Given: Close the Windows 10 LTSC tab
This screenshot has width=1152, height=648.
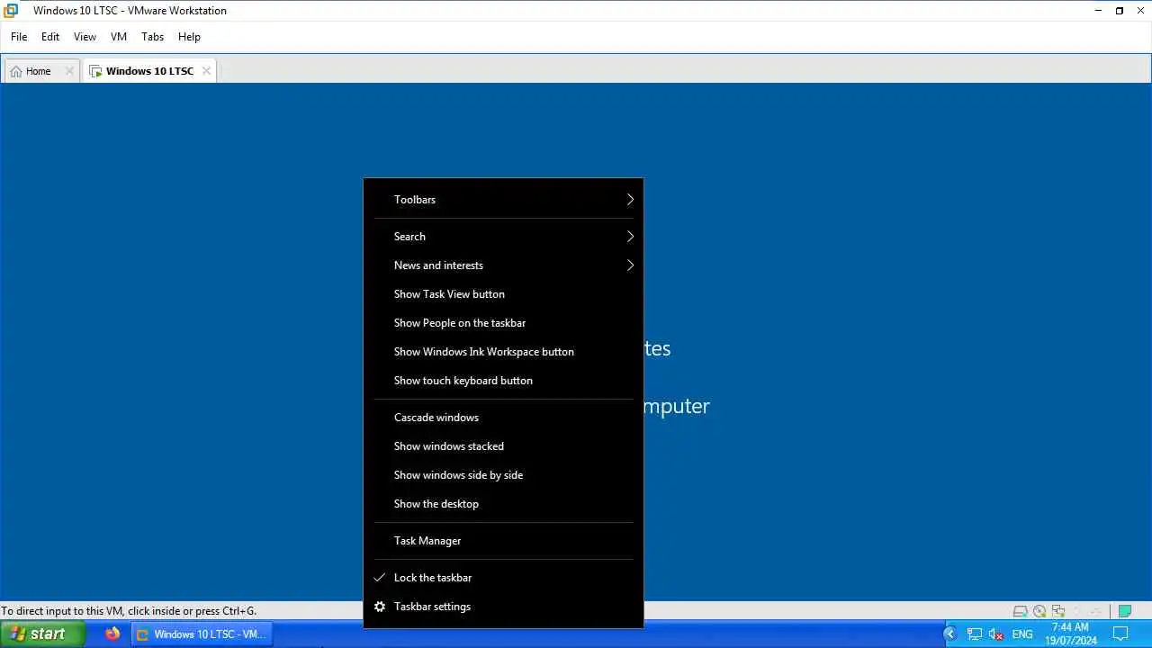Looking at the screenshot, I should 206,71.
